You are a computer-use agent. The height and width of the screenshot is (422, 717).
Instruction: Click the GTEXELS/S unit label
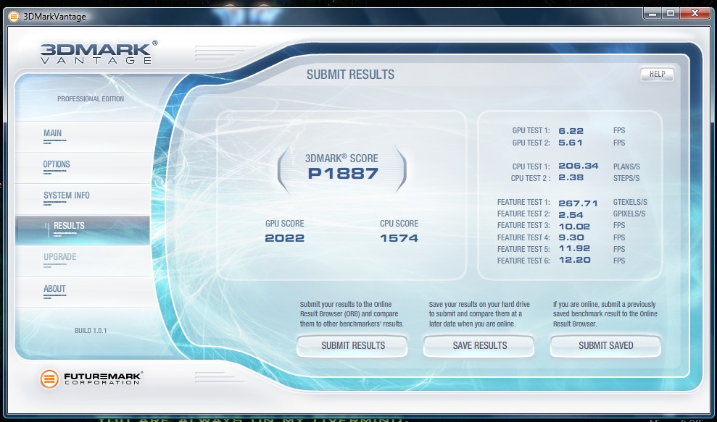[x=630, y=202]
